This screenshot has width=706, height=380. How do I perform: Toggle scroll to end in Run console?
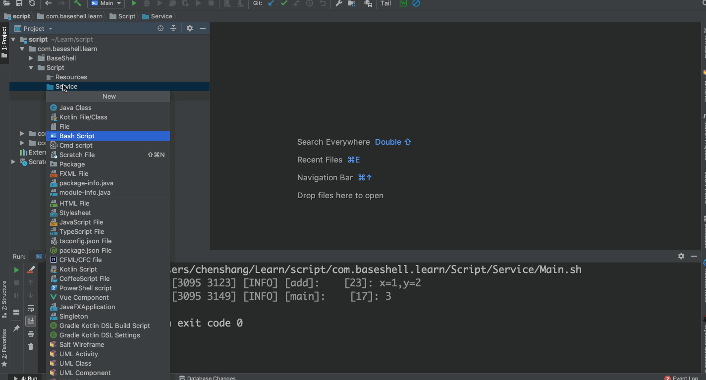click(31, 321)
